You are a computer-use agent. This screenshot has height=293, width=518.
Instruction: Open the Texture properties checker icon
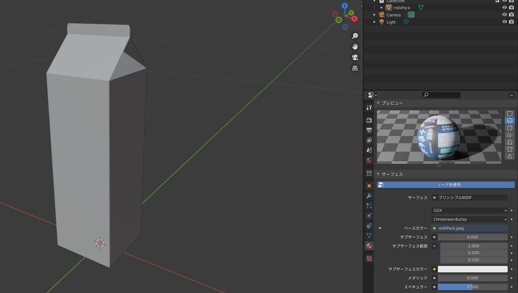[x=369, y=258]
